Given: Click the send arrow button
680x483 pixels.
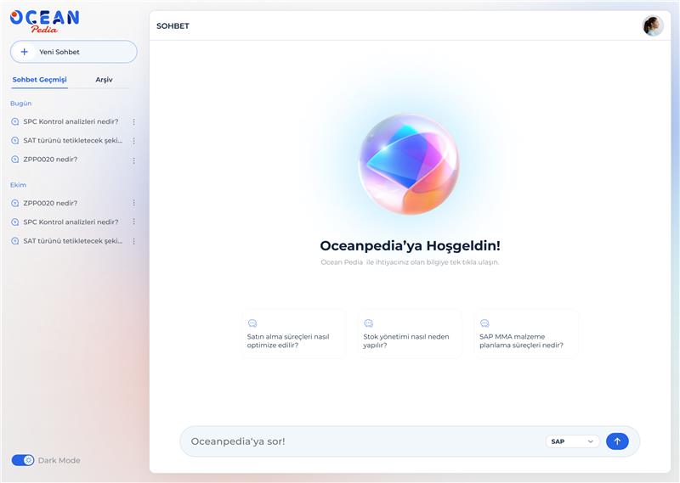Looking at the screenshot, I should 617,441.
